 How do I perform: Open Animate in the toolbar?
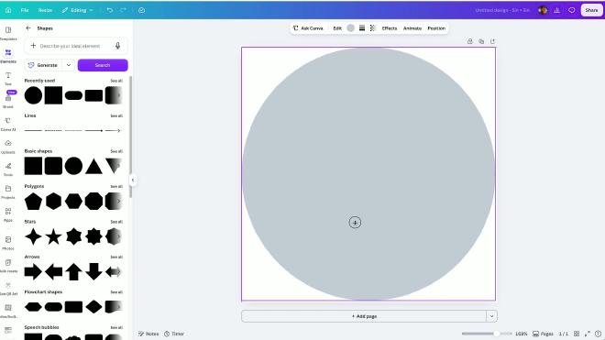pos(412,28)
